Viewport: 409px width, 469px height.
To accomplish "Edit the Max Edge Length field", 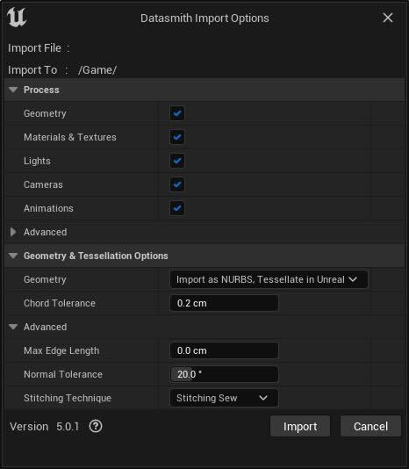I will coord(224,350).
